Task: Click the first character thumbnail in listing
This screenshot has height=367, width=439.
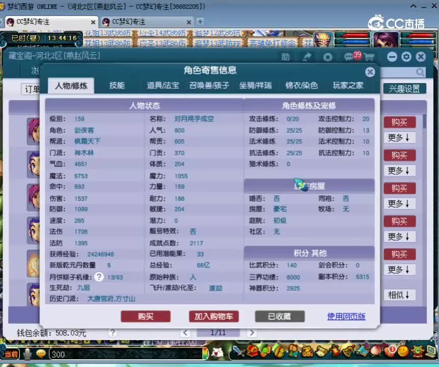Action: pyautogui.click(x=33, y=131)
